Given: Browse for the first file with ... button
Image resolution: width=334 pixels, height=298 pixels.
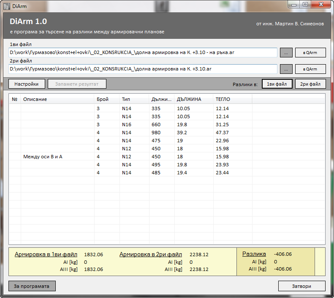Looking at the screenshot, I should (x=286, y=53).
